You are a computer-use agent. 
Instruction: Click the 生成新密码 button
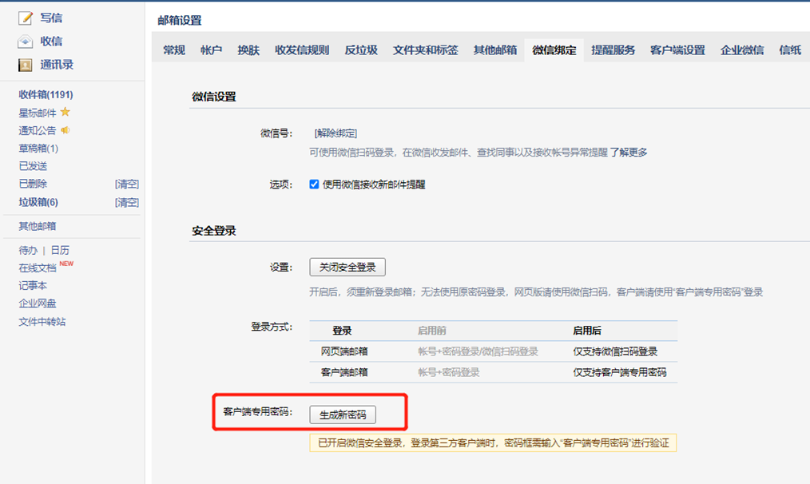click(343, 415)
